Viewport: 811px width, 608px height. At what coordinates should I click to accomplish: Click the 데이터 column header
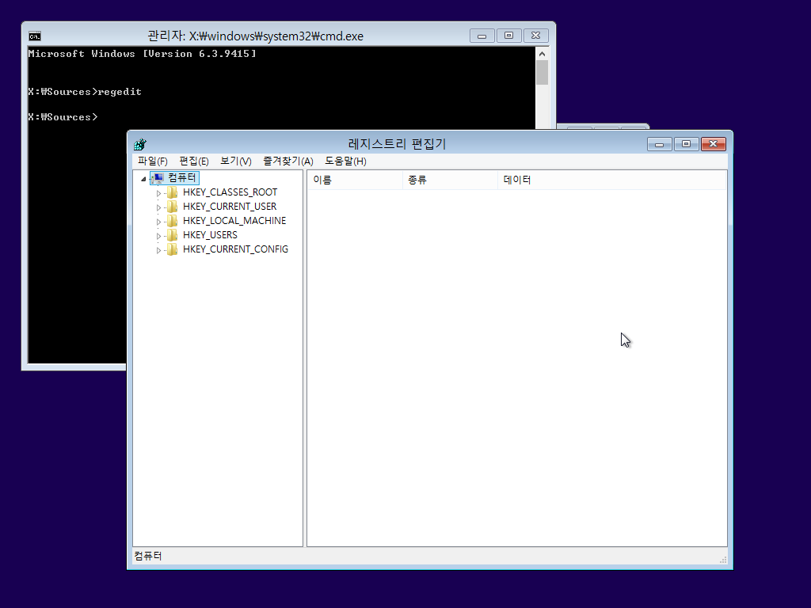pos(612,180)
